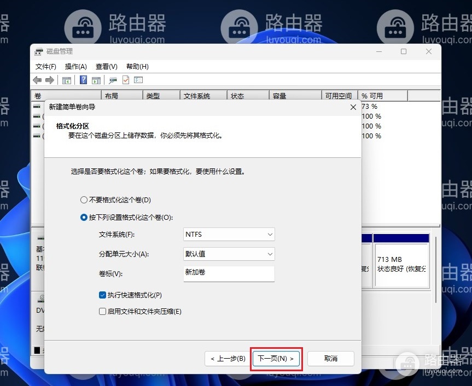This screenshot has width=472, height=386.
Task: Click the 类型 column header
Action: (161, 96)
